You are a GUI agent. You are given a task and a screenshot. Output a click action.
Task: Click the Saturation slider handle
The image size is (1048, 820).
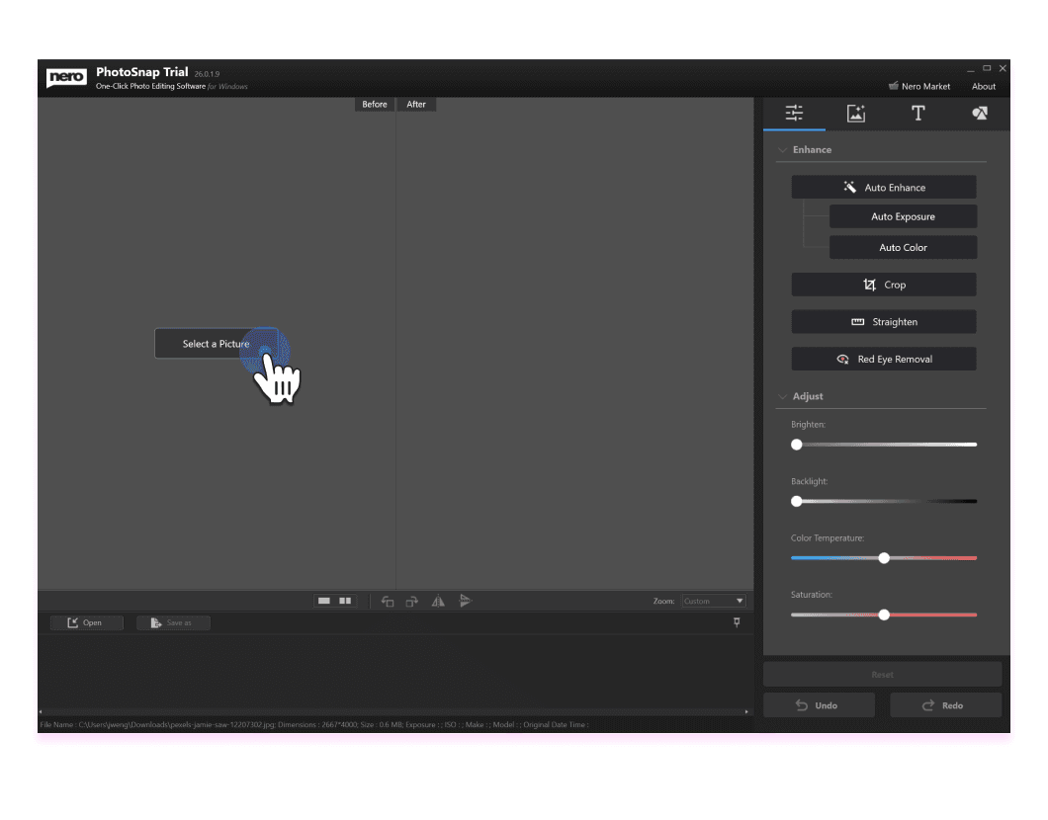884,615
